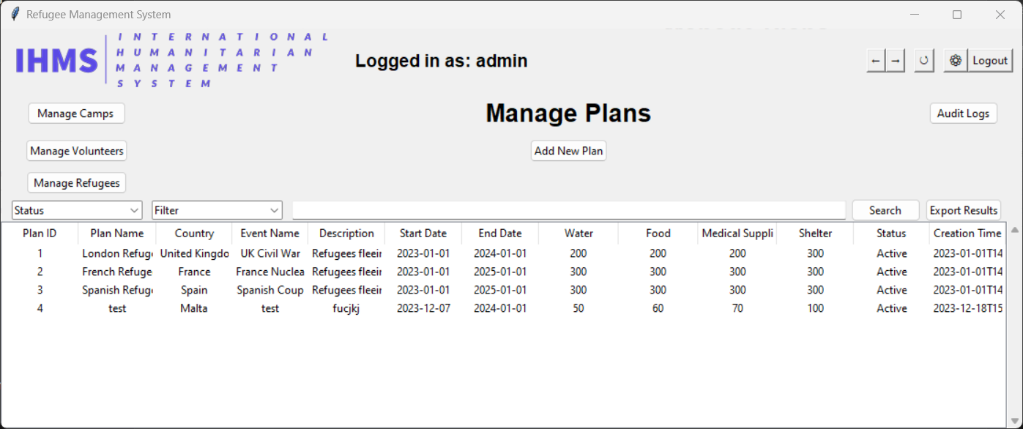Select the plan named test
The image size is (1023, 429).
[x=117, y=308]
